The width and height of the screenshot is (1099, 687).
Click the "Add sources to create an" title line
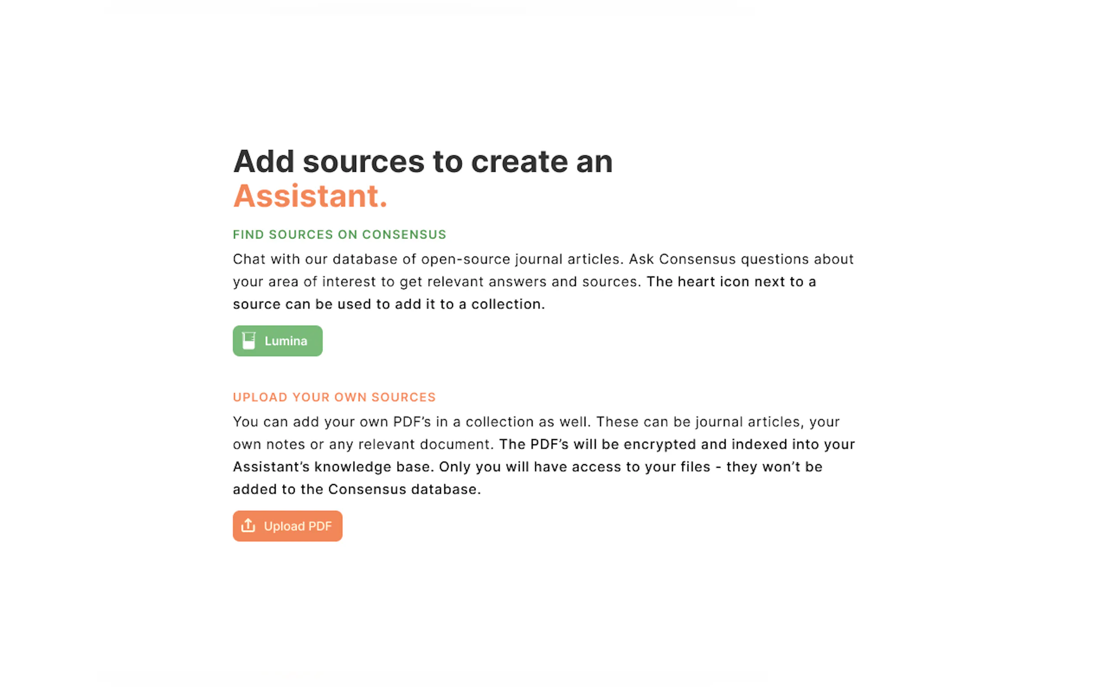tap(423, 161)
